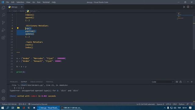Open errors and warnings count in status bar
195x110 pixels.
22,104
